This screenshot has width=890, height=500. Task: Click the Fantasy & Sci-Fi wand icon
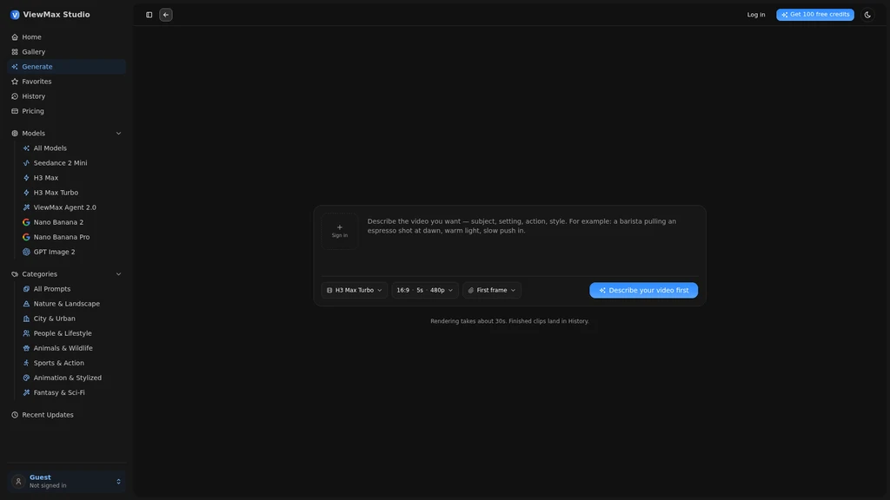click(26, 392)
